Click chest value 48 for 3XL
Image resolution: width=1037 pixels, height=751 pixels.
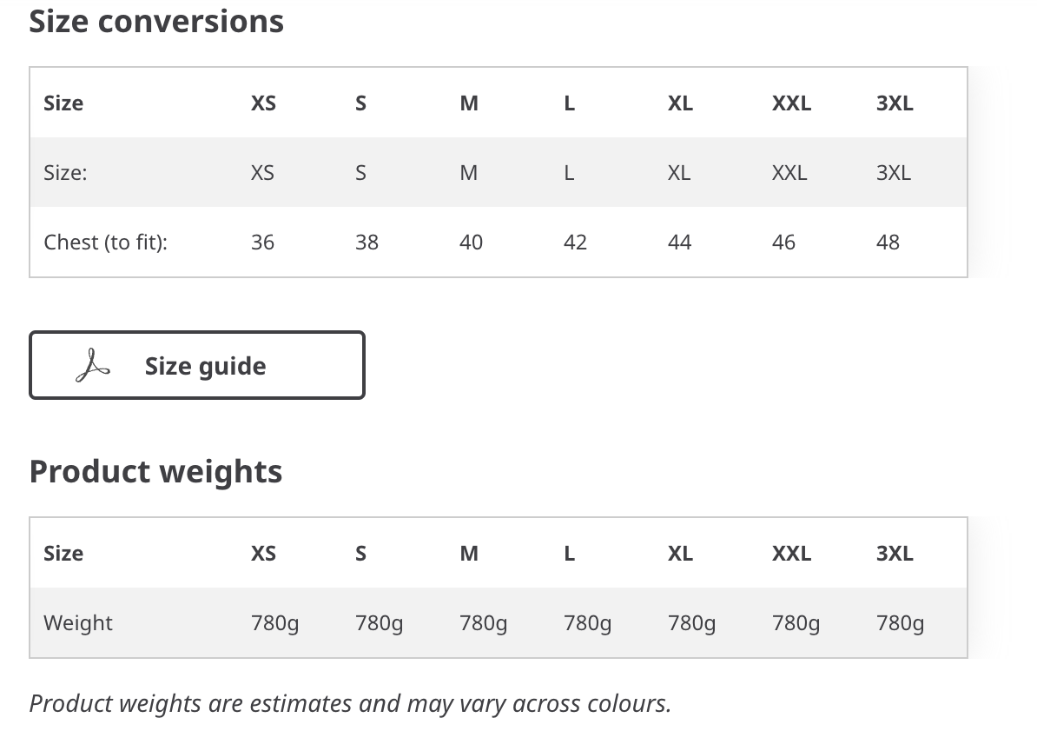click(x=888, y=243)
